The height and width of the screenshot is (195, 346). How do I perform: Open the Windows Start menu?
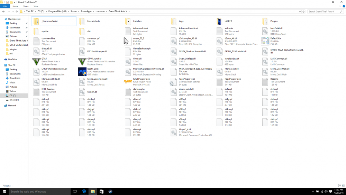tap(4, 192)
